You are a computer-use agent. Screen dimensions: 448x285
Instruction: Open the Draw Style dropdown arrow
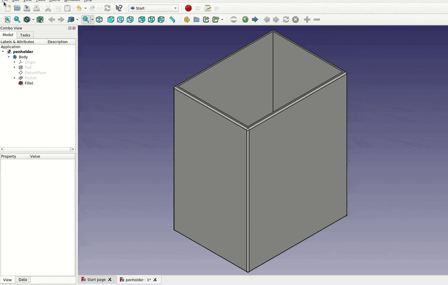33,19
